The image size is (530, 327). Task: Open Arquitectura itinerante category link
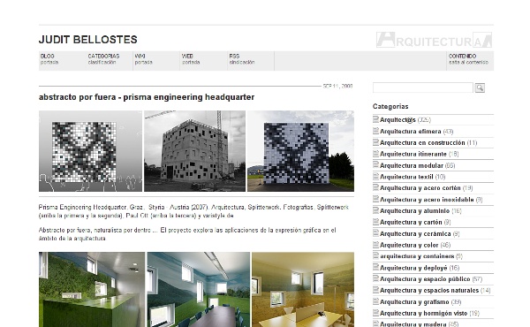tap(413, 154)
